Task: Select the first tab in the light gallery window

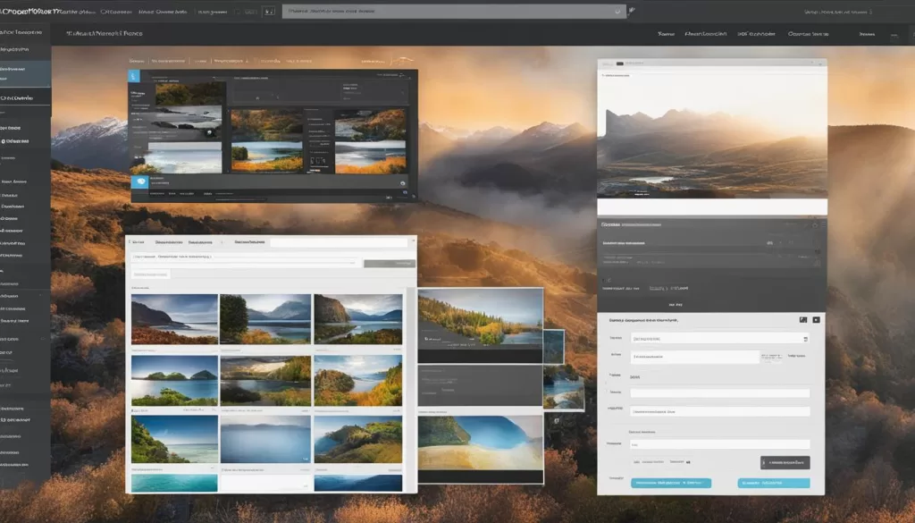Action: pos(139,241)
